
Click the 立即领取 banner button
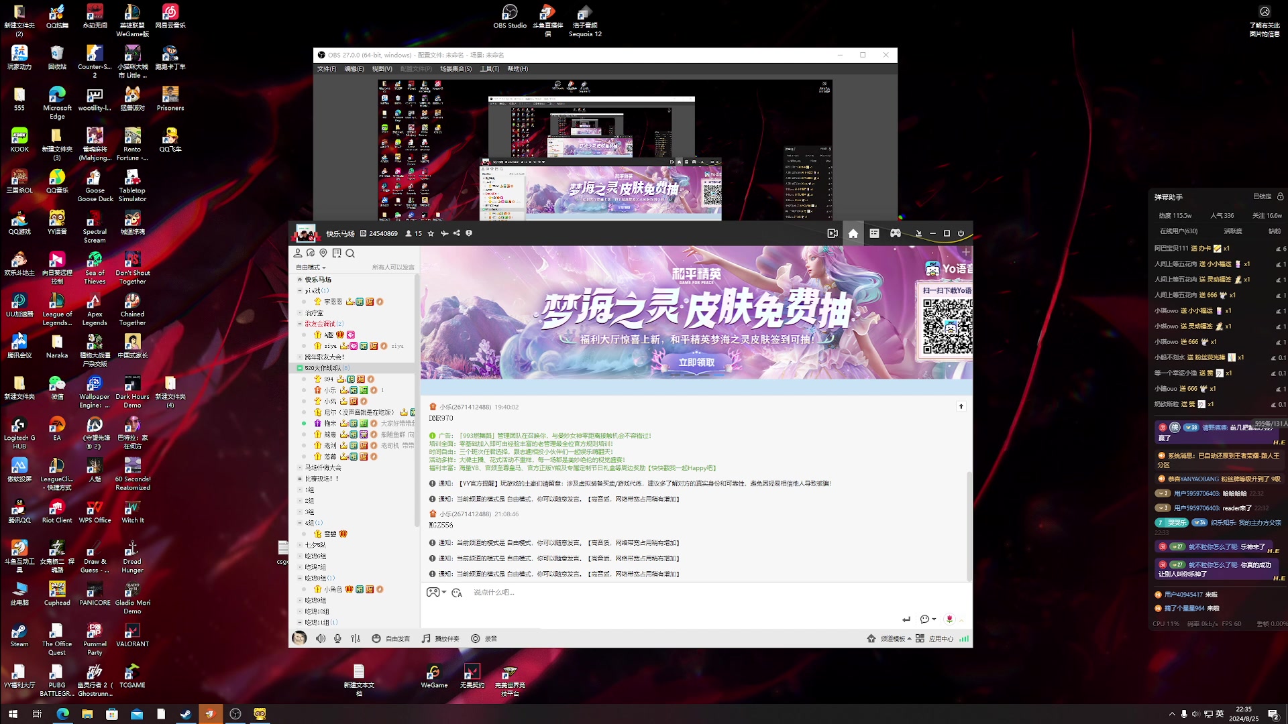(x=696, y=362)
